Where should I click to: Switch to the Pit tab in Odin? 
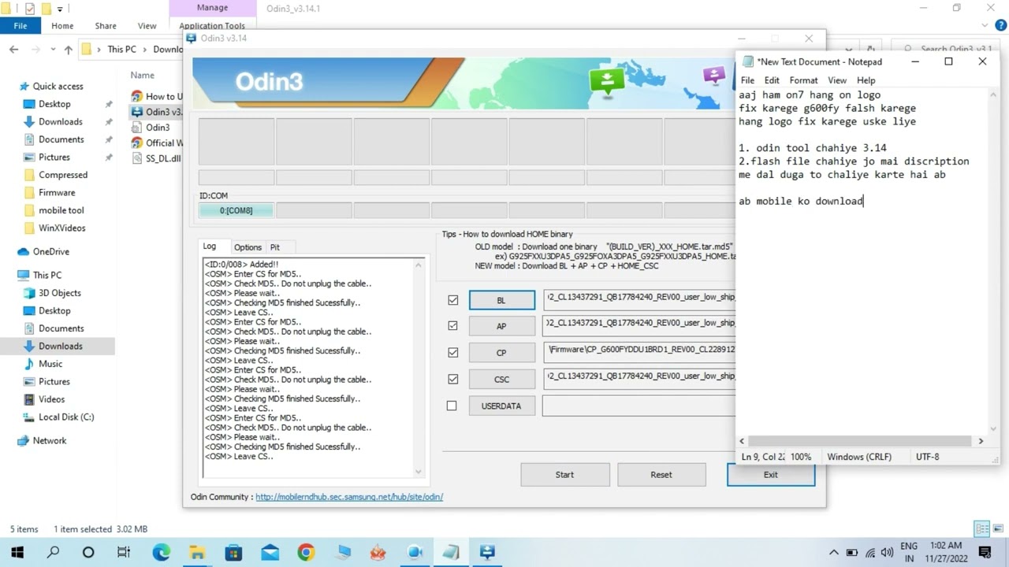tap(274, 247)
